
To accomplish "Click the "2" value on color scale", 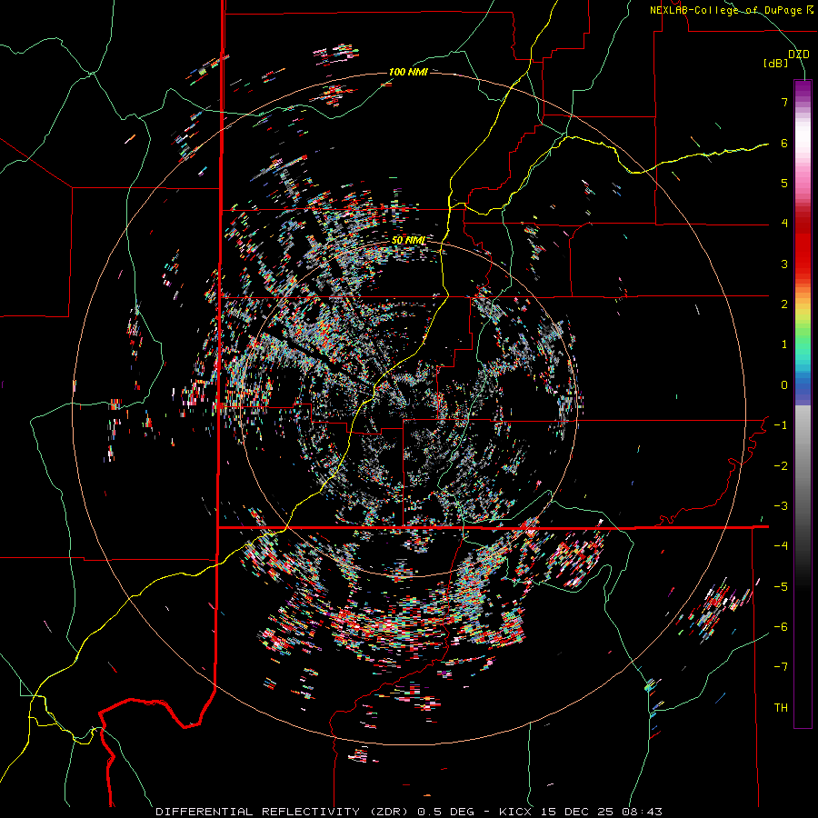I will (x=784, y=304).
